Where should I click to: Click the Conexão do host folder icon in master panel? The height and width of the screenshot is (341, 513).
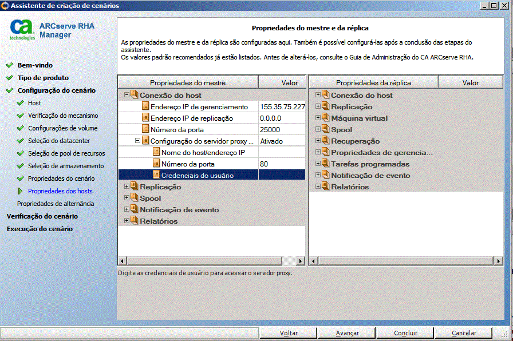pos(135,94)
